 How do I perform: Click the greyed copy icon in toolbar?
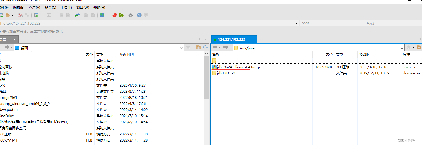click(86, 15)
